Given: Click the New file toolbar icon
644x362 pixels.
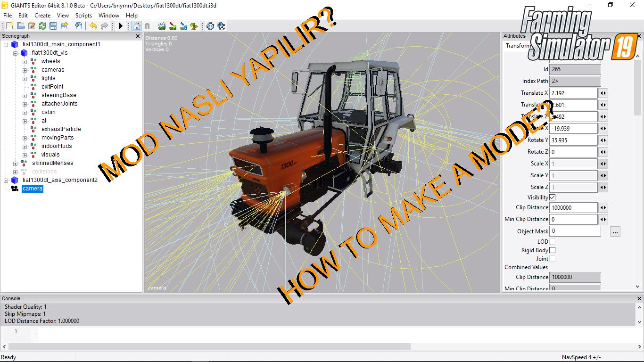Looking at the screenshot, I should click(x=9, y=26).
